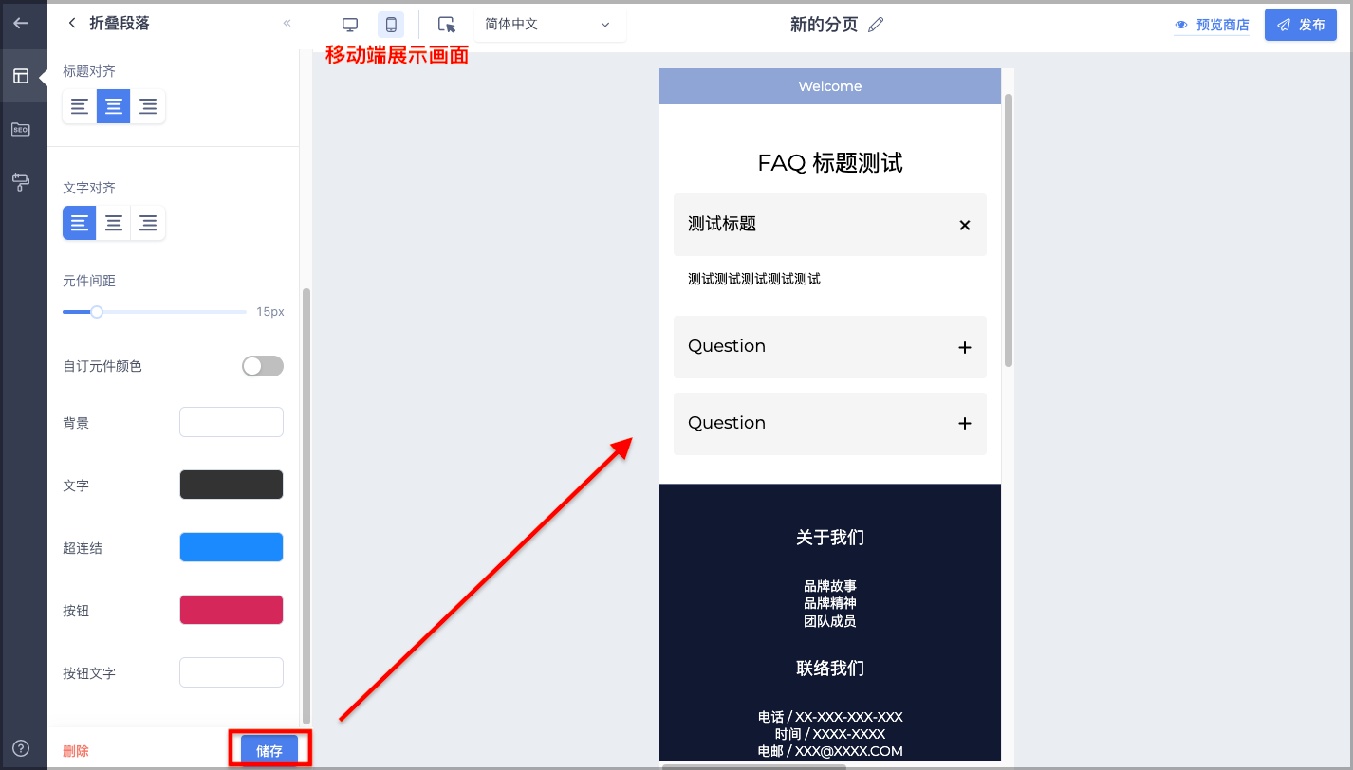Align title to the right
Image resolution: width=1353 pixels, height=770 pixels.
click(148, 106)
